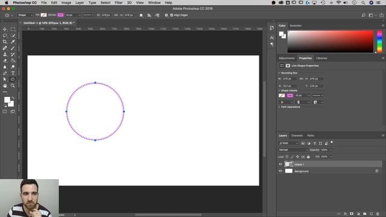This screenshot has height=217, width=386.
Task: Open the blend mode Normal dropdown
Action: click(x=293, y=150)
